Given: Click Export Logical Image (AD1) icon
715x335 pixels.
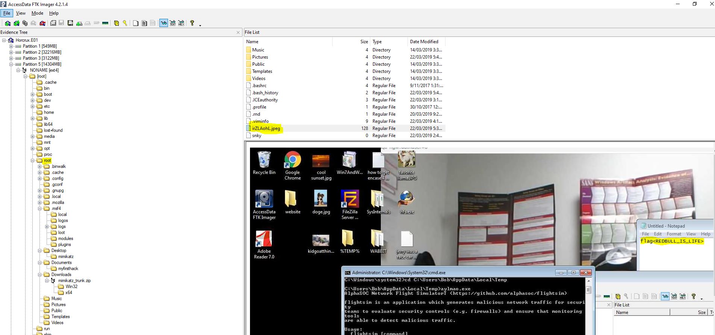Looking at the screenshot, I should [x=70, y=23].
